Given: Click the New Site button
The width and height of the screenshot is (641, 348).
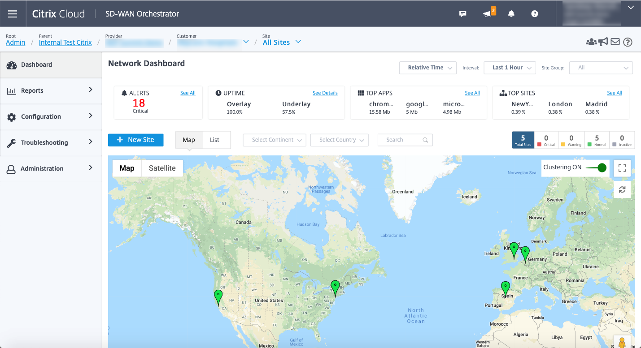Looking at the screenshot, I should tap(136, 140).
